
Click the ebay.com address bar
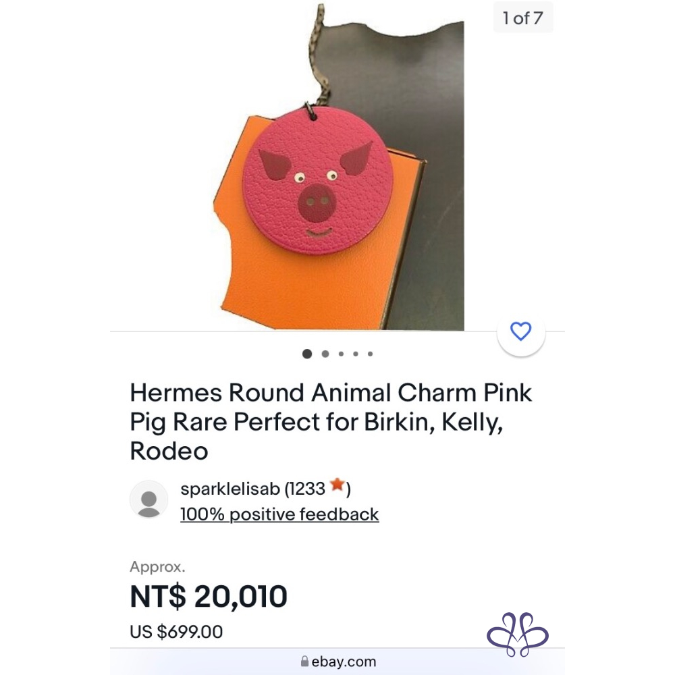tap(337, 661)
